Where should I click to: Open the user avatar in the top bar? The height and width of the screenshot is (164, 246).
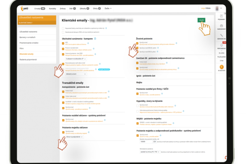217,8
